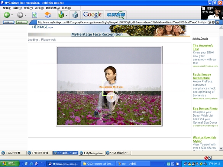This screenshot has width=223, height=167.
Task: Switch to tab 4.MyHeritage face
Action: (x=92, y=153)
